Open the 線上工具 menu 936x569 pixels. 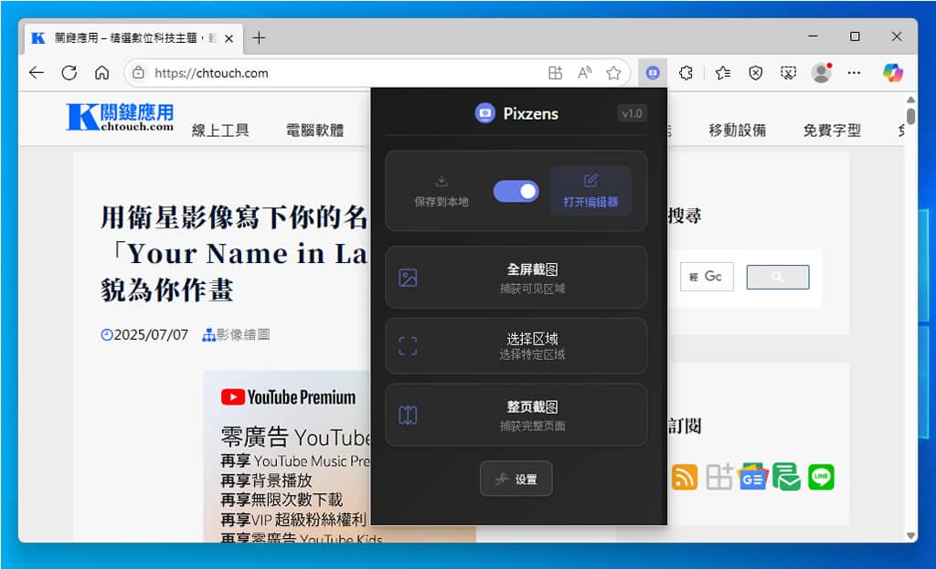click(x=220, y=130)
